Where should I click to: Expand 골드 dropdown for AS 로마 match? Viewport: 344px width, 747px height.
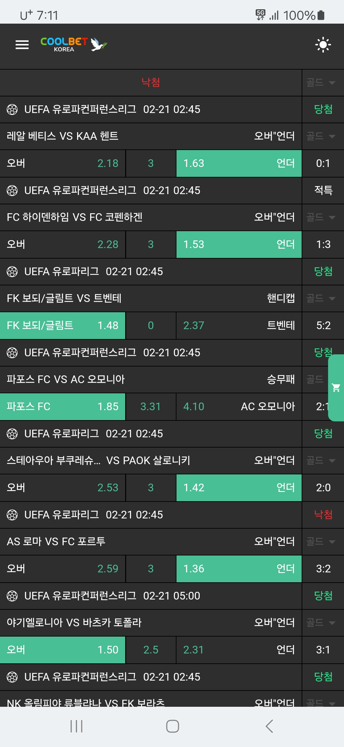point(321,541)
